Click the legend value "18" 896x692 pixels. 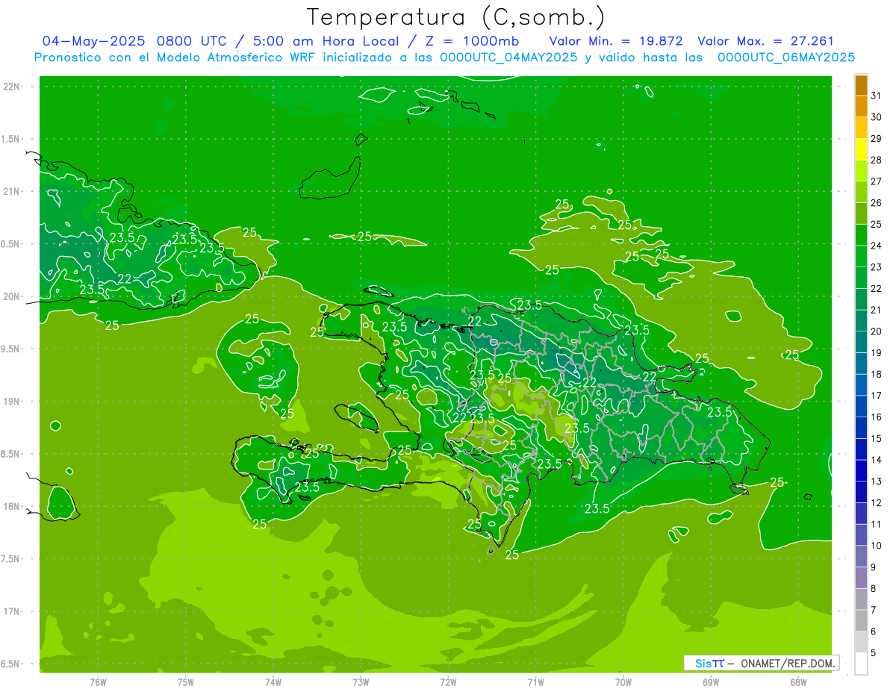876,374
